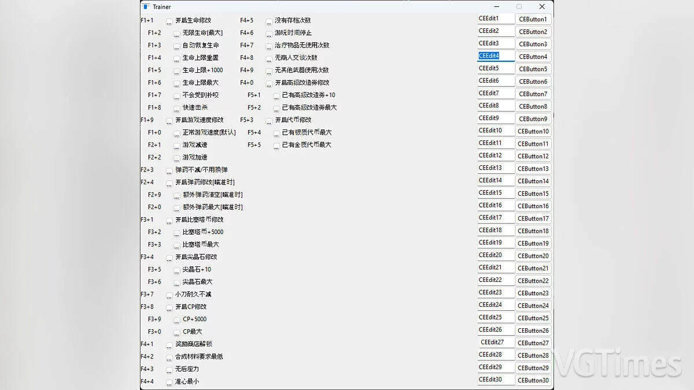Check the 快速击杀 box
This screenshot has height=390, width=694.
177,109
